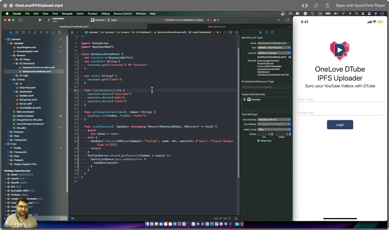Open the Indent Using dropdown
This screenshot has width=389, height=230.
[x=274, y=130]
